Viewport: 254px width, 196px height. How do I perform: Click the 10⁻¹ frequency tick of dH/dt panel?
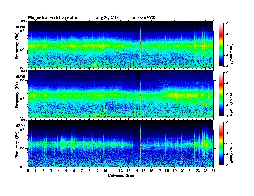tap(22, 68)
